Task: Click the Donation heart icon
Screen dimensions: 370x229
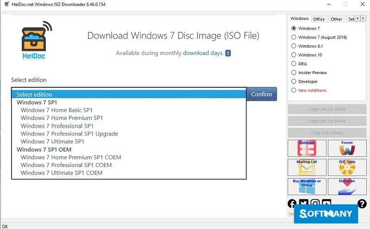Action: tap(347, 186)
